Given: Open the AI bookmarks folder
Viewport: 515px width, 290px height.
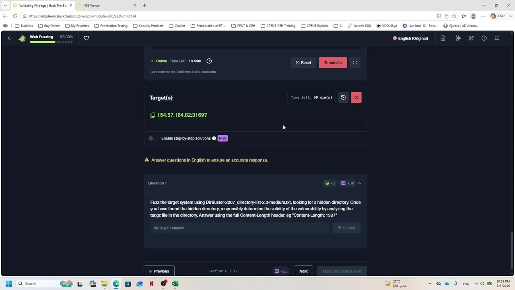Looking at the screenshot, I should click(338, 26).
